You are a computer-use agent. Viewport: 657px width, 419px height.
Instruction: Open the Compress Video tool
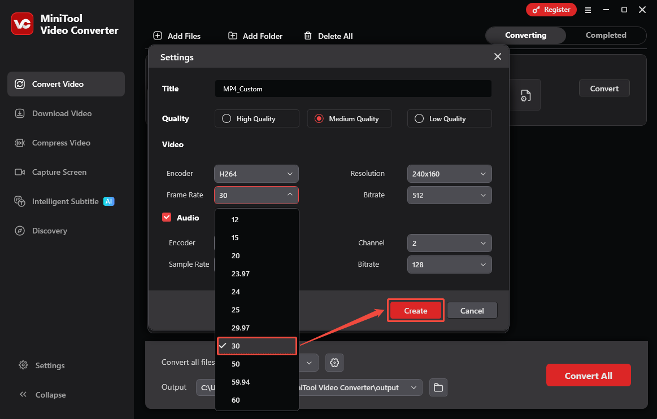[58, 143]
